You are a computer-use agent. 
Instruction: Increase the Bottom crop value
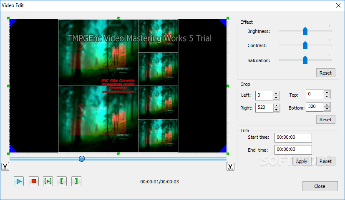coord(327,105)
